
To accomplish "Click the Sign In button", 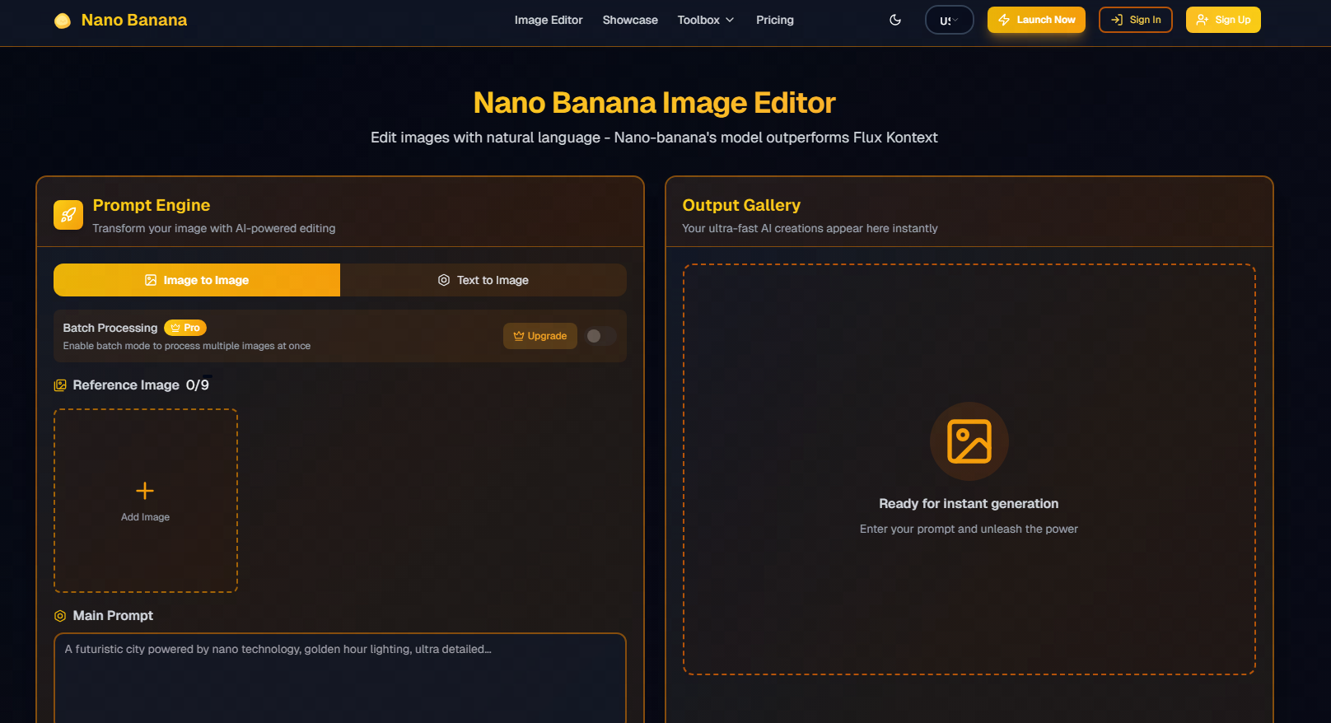I will point(1136,20).
